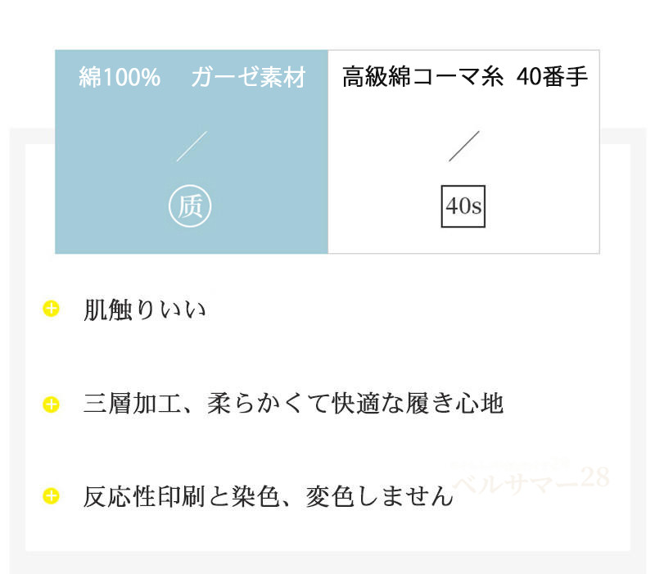Image resolution: width=655 pixels, height=574 pixels.
Task: Click the 変色しません phrase
Action: pos(379,496)
